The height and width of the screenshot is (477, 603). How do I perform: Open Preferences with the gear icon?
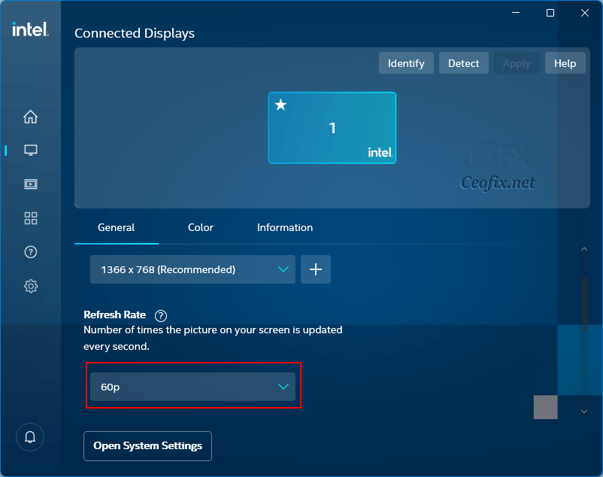(x=30, y=286)
